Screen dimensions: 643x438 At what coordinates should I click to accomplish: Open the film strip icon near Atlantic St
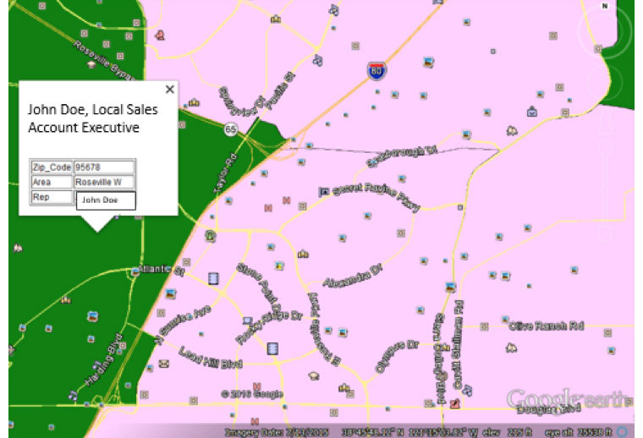tap(213, 279)
